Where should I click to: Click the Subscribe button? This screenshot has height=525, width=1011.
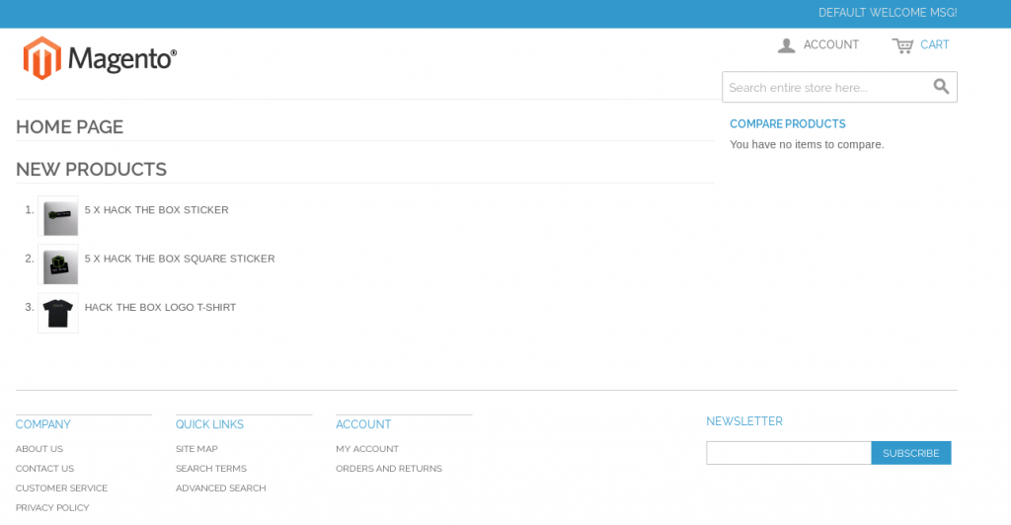[911, 453]
